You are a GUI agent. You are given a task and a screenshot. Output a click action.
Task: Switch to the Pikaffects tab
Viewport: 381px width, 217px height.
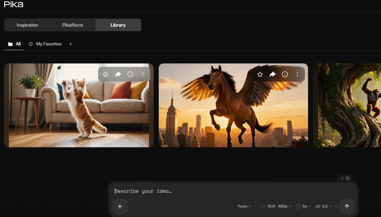pos(73,25)
